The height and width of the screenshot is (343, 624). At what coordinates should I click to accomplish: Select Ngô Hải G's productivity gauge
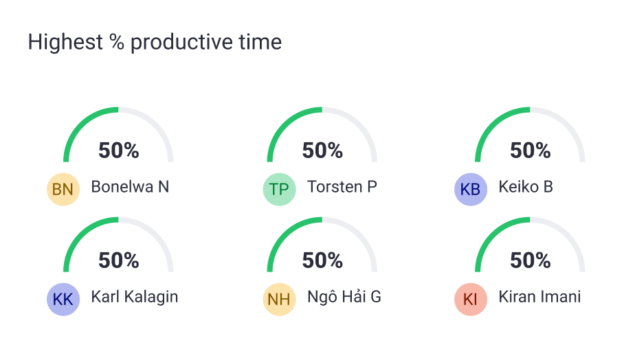(x=322, y=245)
